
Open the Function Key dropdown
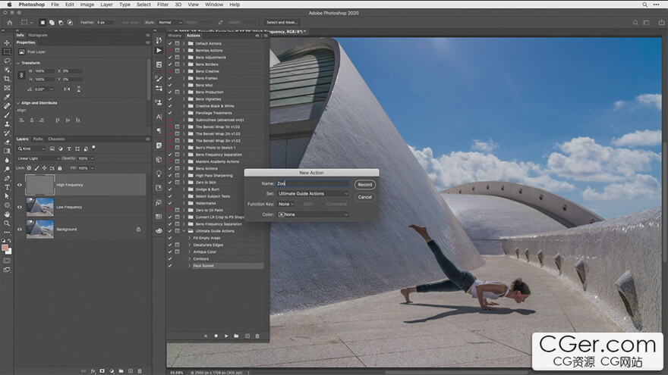pyautogui.click(x=285, y=204)
